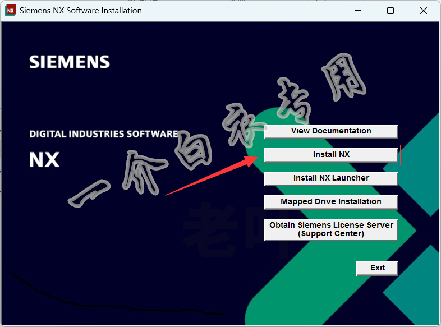The height and width of the screenshot is (327, 441).
Task: Select Mapped Drive Installation
Action: pos(330,202)
